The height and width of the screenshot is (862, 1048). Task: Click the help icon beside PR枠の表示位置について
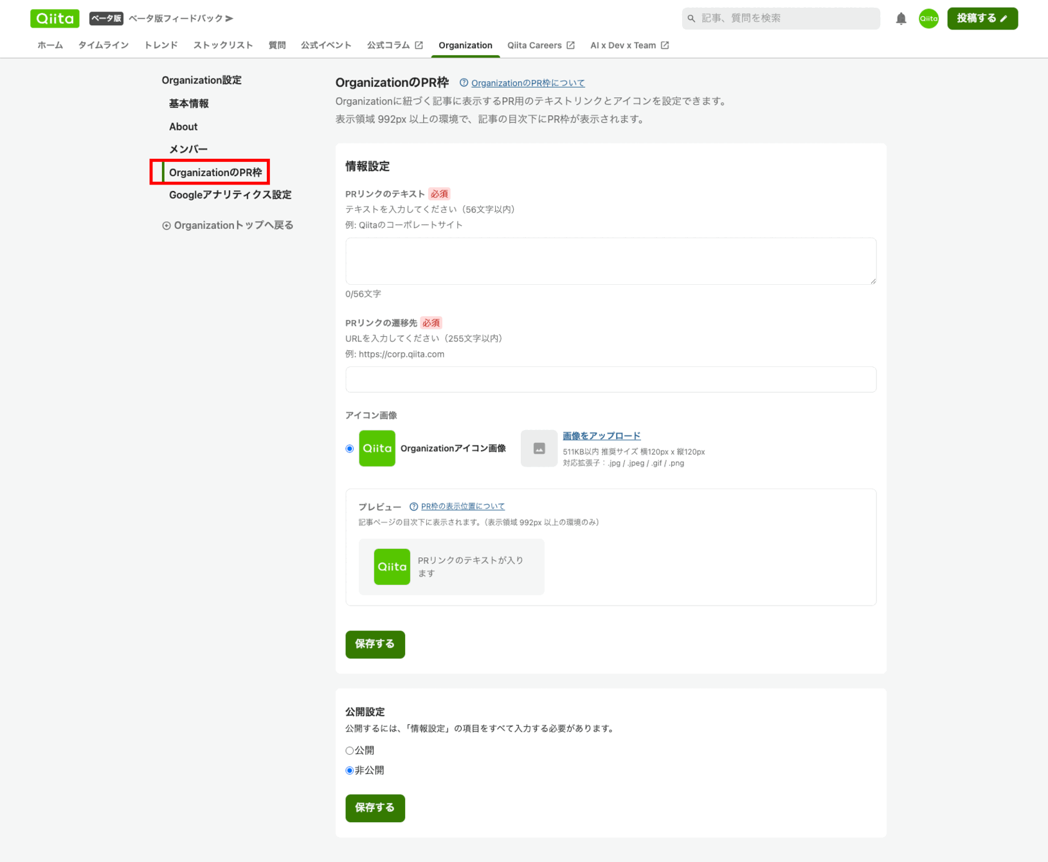(x=414, y=507)
